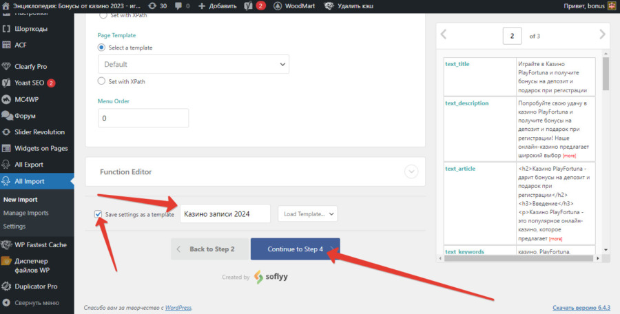Open the Default page template dropdown

[194, 64]
